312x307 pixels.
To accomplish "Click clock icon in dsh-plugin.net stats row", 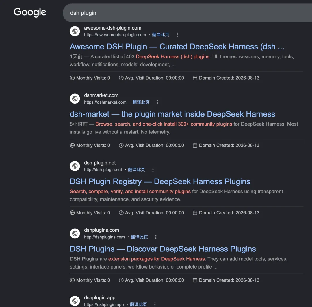I will (x=121, y=213).
